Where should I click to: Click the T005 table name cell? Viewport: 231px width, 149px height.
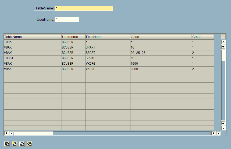[33, 42]
